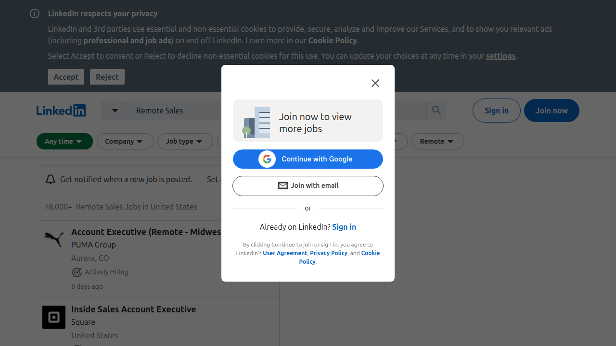Open the settings link in banner
The height and width of the screenshot is (346, 616).
pos(500,56)
